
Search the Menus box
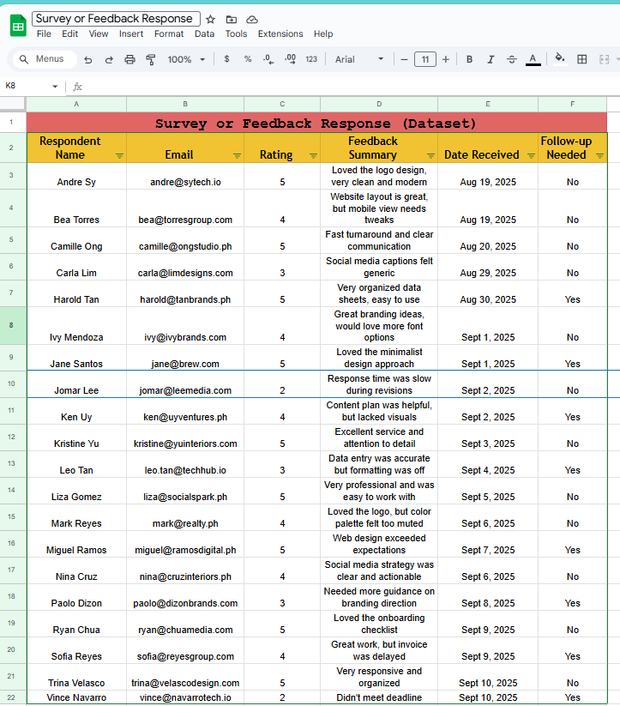[x=45, y=59]
